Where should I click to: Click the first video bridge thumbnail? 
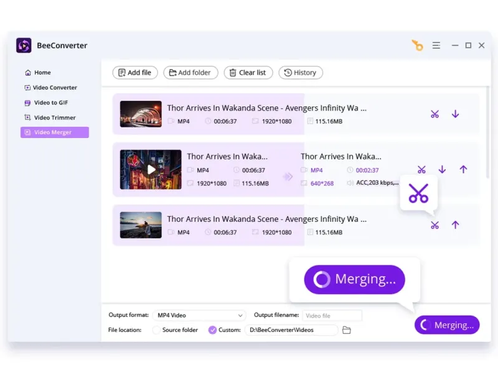(x=141, y=114)
